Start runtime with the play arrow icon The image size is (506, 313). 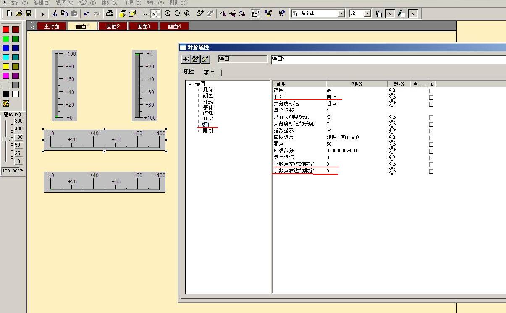[x=42, y=14]
